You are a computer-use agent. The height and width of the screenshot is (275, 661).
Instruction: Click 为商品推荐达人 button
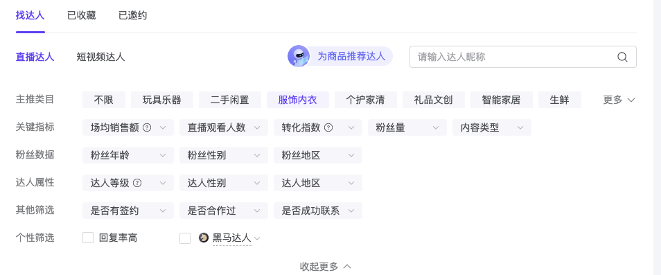(x=340, y=56)
